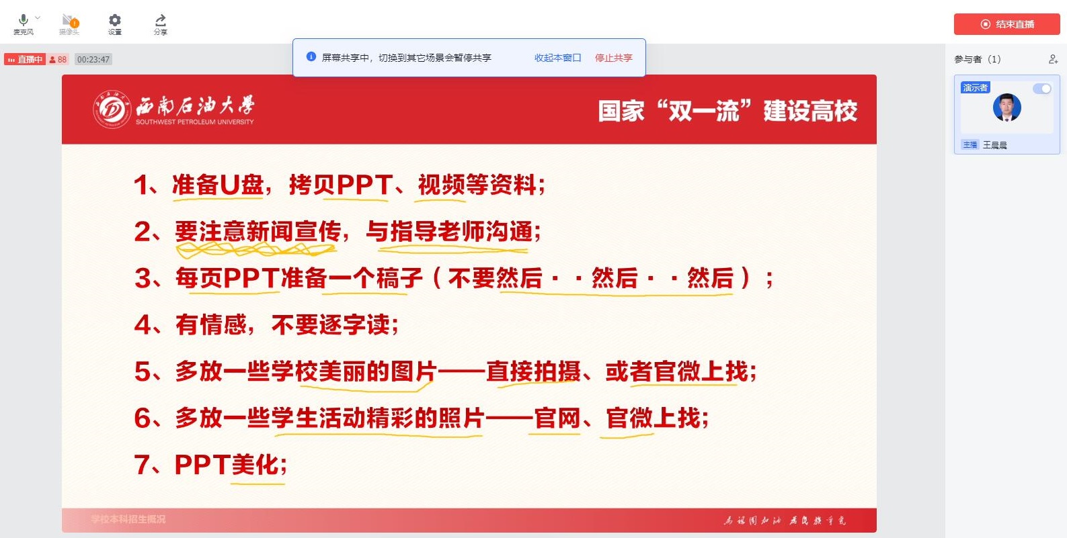The image size is (1067, 538).
Task: Mute the microphone (麦克风) icon
Action: click(x=23, y=20)
